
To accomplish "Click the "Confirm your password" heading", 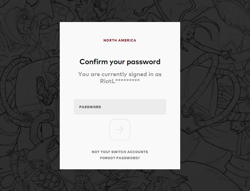I will click(x=120, y=62).
